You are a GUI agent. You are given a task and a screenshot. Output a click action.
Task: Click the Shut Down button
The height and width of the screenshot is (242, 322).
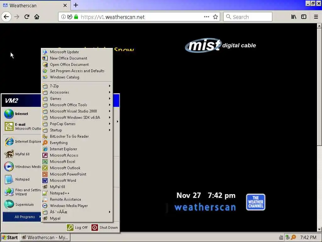105,228
